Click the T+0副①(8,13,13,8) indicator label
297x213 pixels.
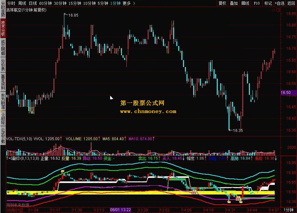click(23, 158)
